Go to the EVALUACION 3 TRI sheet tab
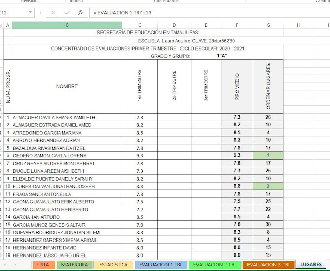 coord(268,265)
